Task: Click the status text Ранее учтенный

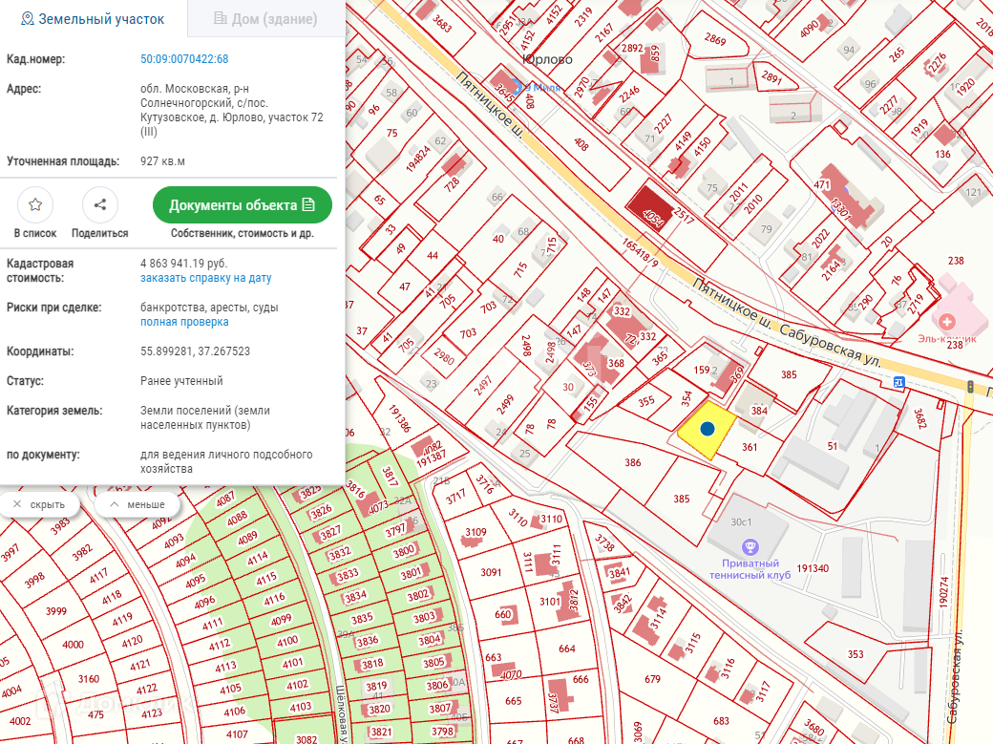Action: (181, 381)
